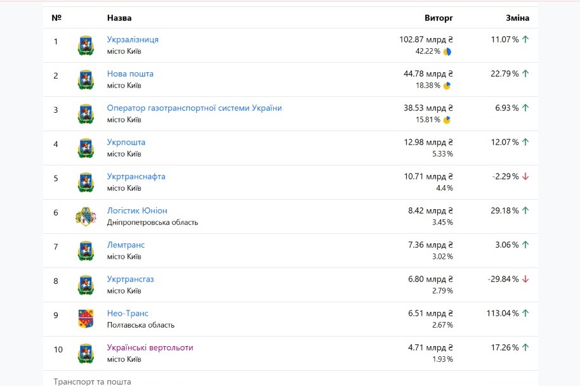Click the red down arrow next to -2.29 %
The image size is (580, 386).
525,177
